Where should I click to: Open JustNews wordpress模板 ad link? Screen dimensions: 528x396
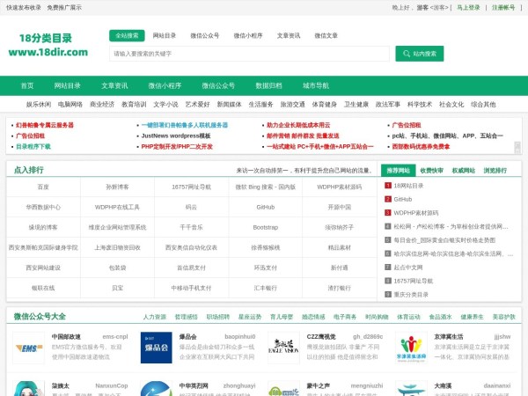(176, 136)
